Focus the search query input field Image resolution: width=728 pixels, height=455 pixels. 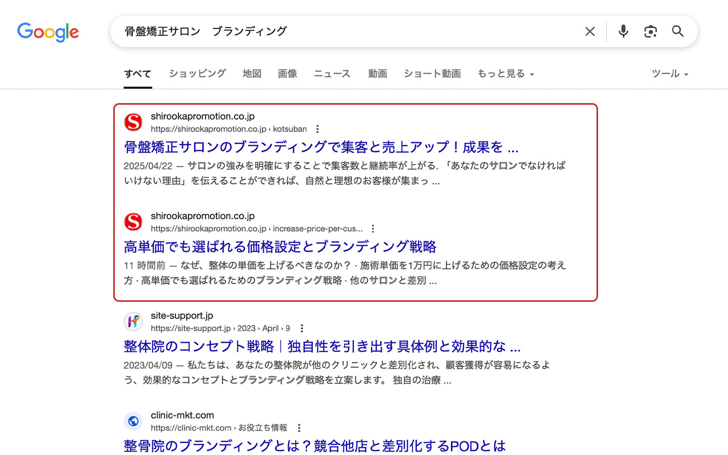(x=349, y=31)
